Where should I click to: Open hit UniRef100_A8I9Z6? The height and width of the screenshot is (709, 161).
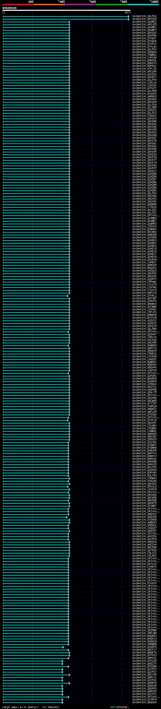coord(144,19)
